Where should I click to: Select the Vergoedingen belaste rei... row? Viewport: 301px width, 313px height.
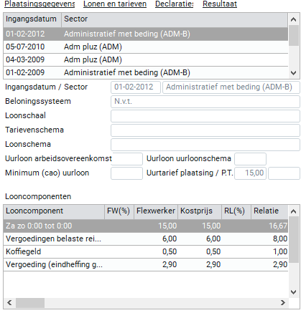146,239
